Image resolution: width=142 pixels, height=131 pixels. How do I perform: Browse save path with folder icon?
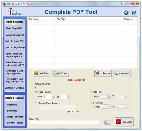107,122
